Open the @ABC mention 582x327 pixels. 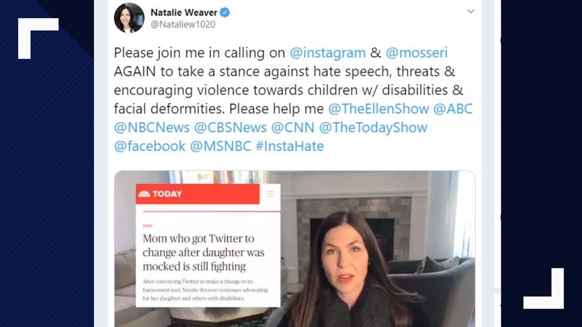pos(453,109)
